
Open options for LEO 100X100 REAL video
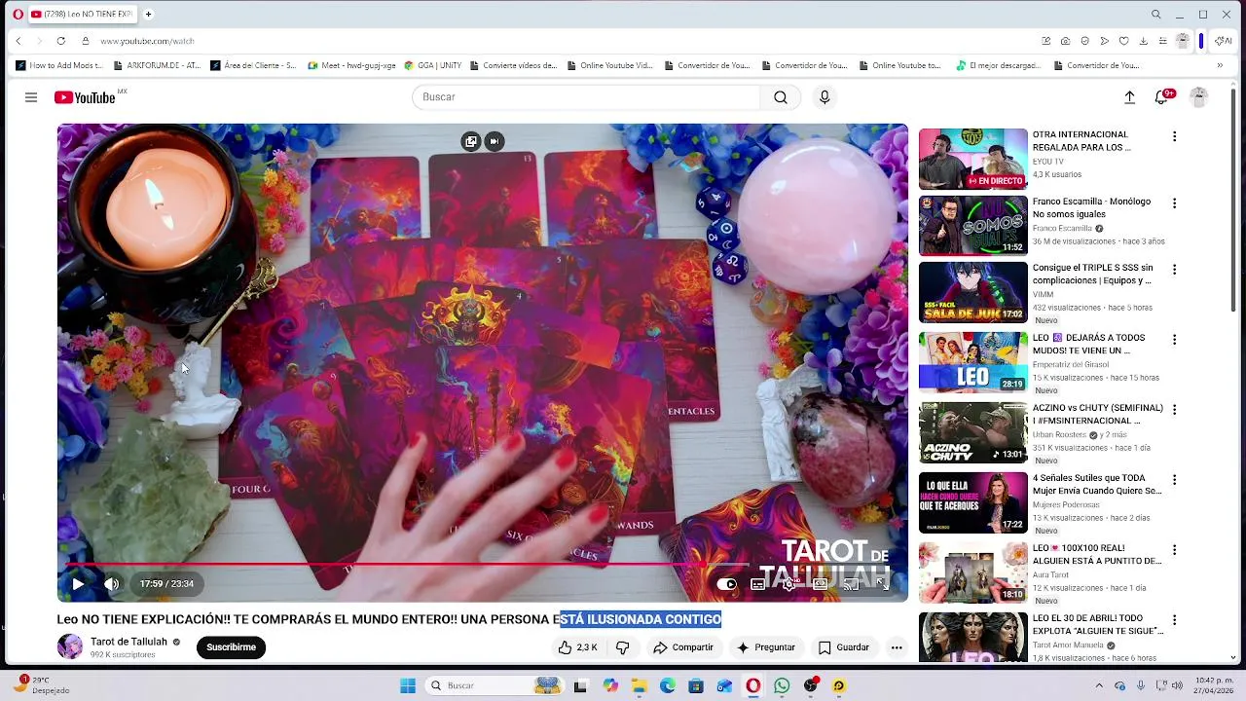(1174, 550)
